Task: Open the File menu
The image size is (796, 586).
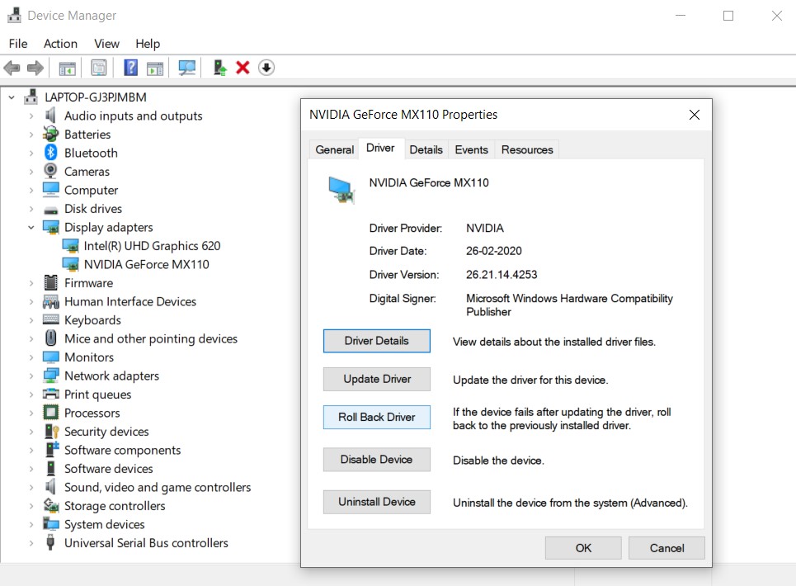Action: (18, 44)
